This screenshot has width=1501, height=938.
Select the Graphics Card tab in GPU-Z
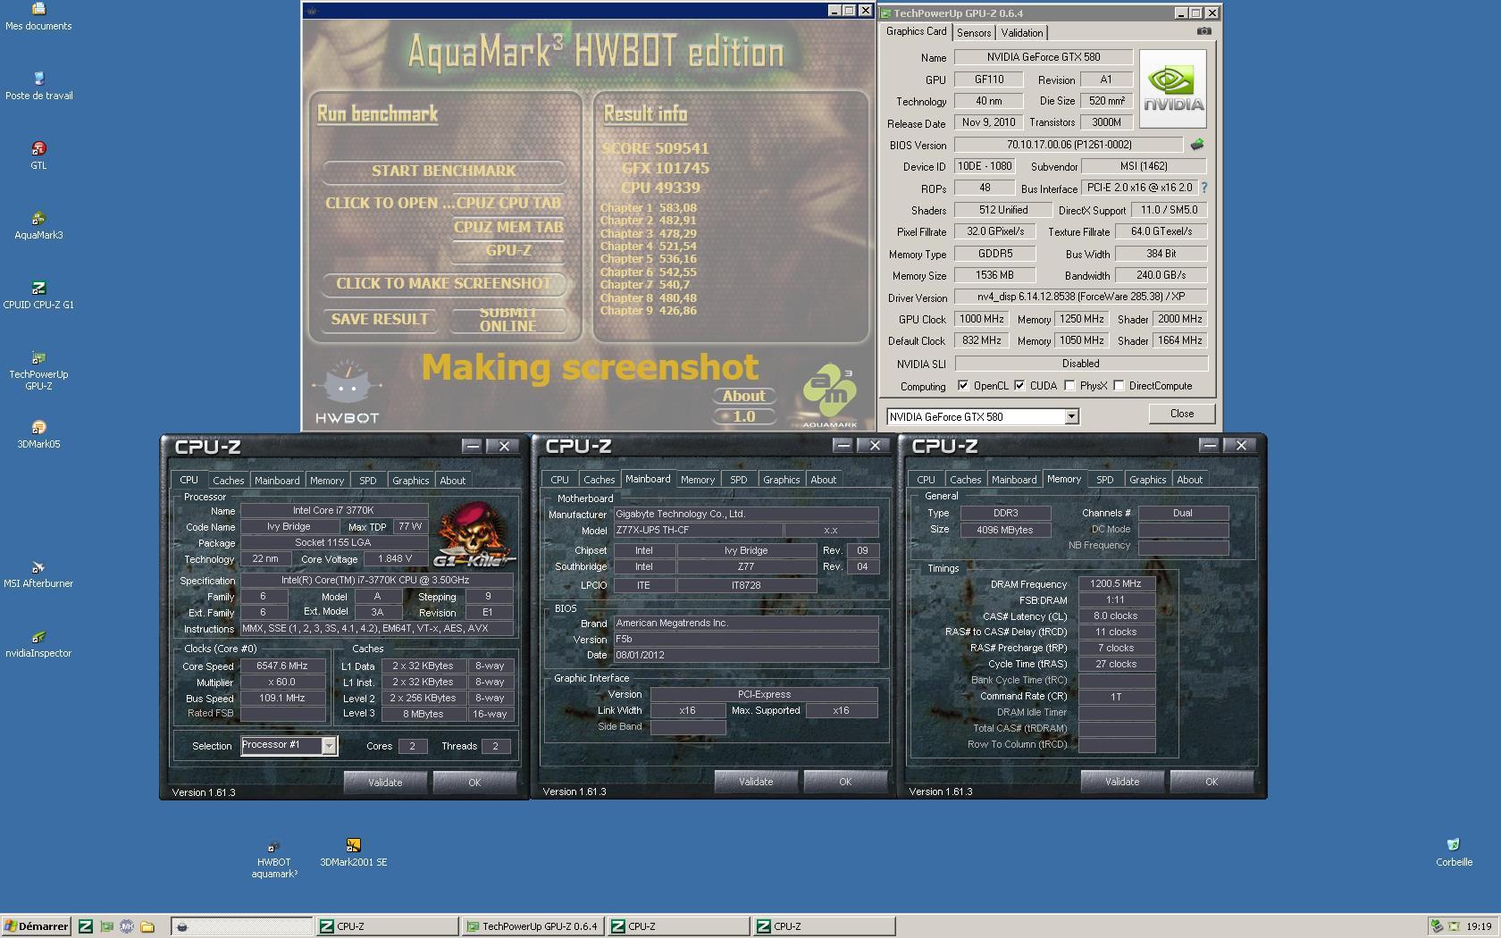(x=916, y=31)
